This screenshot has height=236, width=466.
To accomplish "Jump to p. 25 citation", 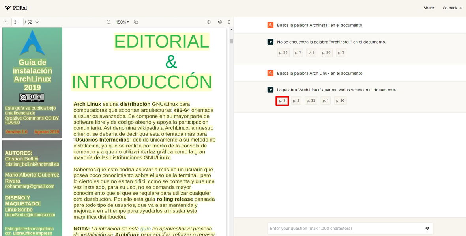I will point(283,52).
